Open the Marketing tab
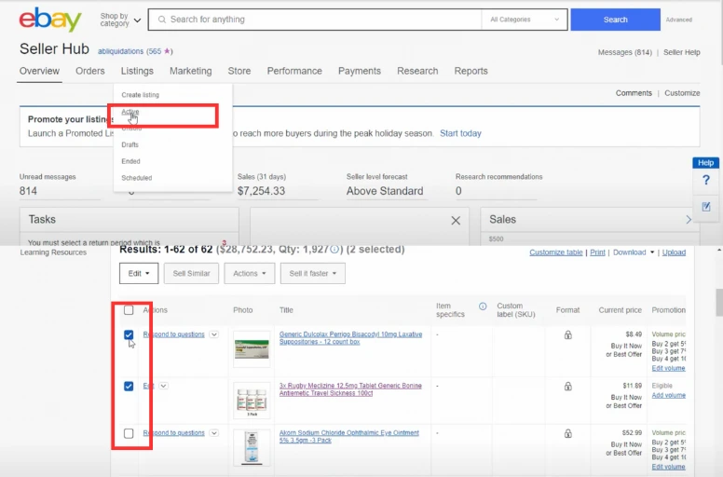The height and width of the screenshot is (477, 723). point(190,71)
